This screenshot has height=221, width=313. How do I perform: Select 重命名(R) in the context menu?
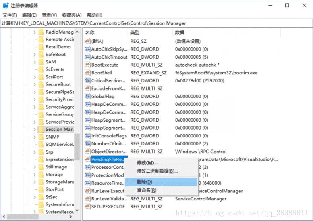tap(146, 190)
